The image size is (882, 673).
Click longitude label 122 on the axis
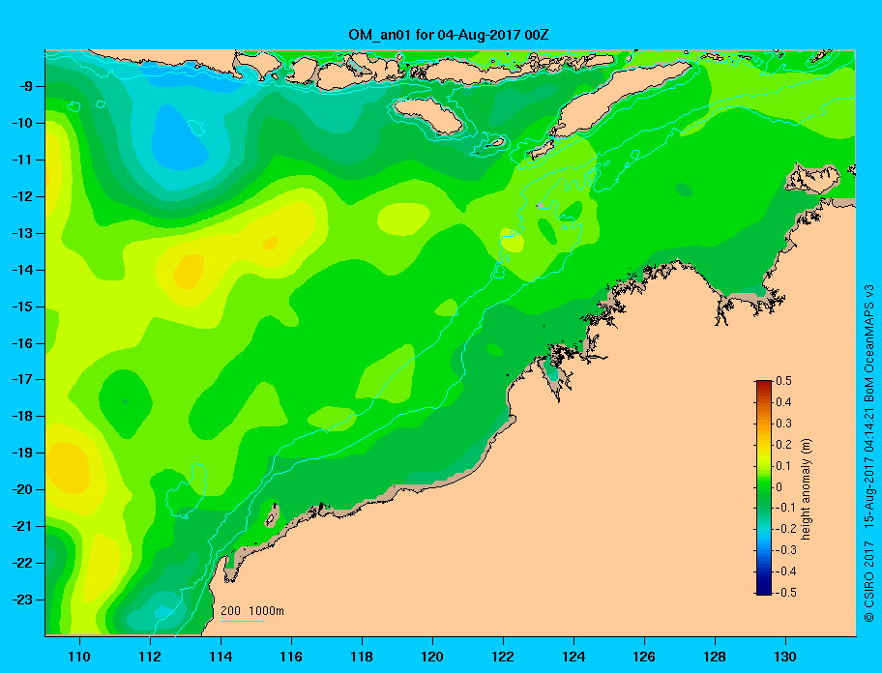pos(503,657)
